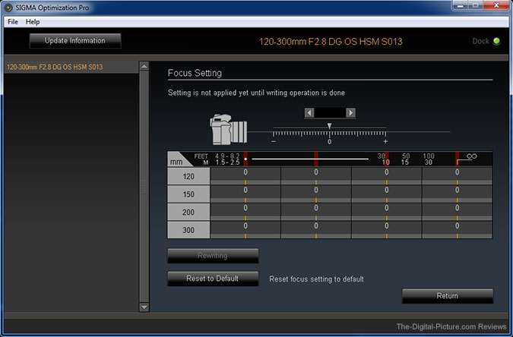
Task: Click the camera illustration icon
Action: tap(228, 130)
